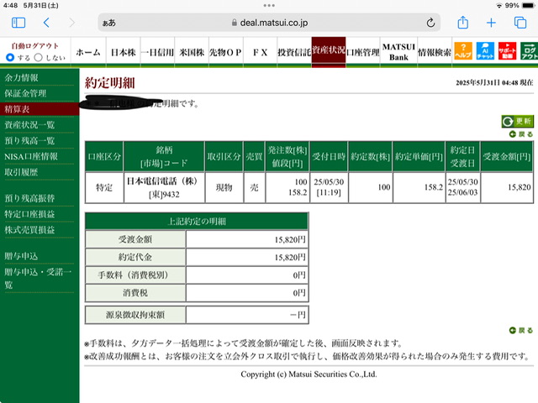
Task: Open 保証金管理 in the sidebar
Action: click(25, 93)
